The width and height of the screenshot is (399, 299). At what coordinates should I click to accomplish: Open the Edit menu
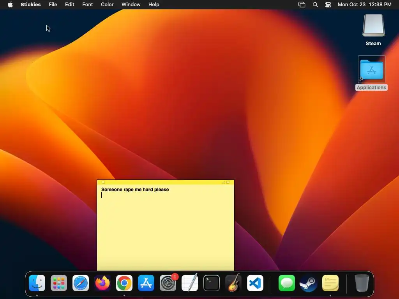coord(69,5)
